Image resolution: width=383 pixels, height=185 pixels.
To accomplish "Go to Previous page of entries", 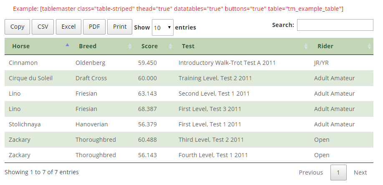I will (311, 173).
